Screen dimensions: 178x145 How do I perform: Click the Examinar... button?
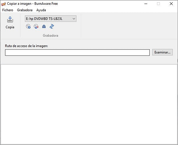tap(162, 52)
